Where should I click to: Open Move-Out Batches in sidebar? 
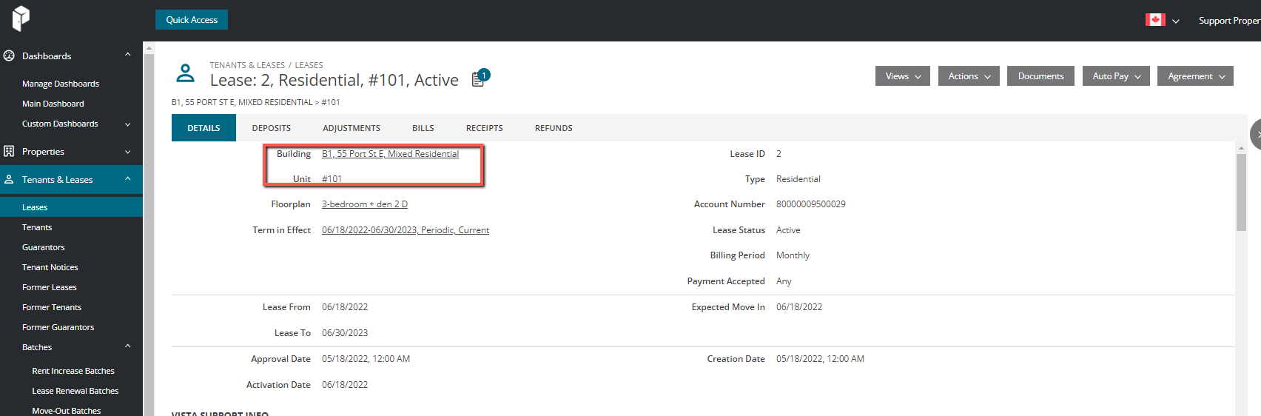pyautogui.click(x=67, y=411)
